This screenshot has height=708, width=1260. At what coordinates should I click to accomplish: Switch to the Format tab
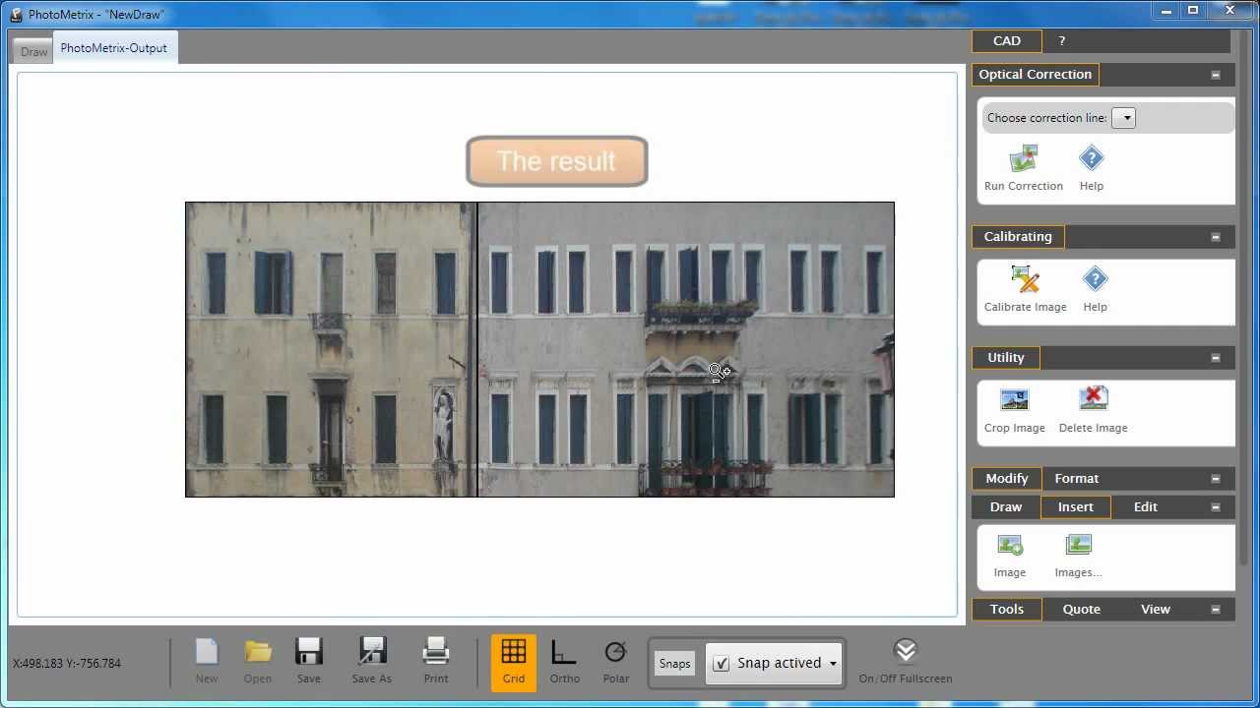(x=1077, y=479)
